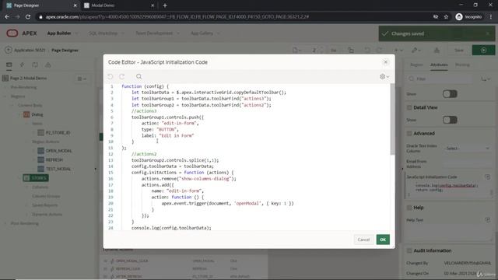Collapse the Advanced section
This screenshot has height=280, width=498.
[409, 133]
